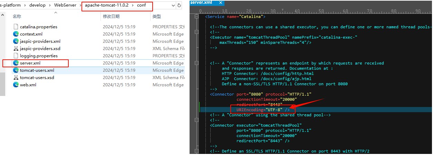
Task: Click the jaspic-providers.xsd schema icon
Action: click(x=16, y=48)
